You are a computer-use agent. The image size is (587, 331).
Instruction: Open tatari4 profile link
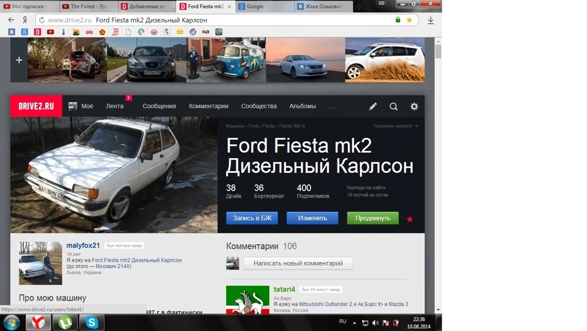284,289
